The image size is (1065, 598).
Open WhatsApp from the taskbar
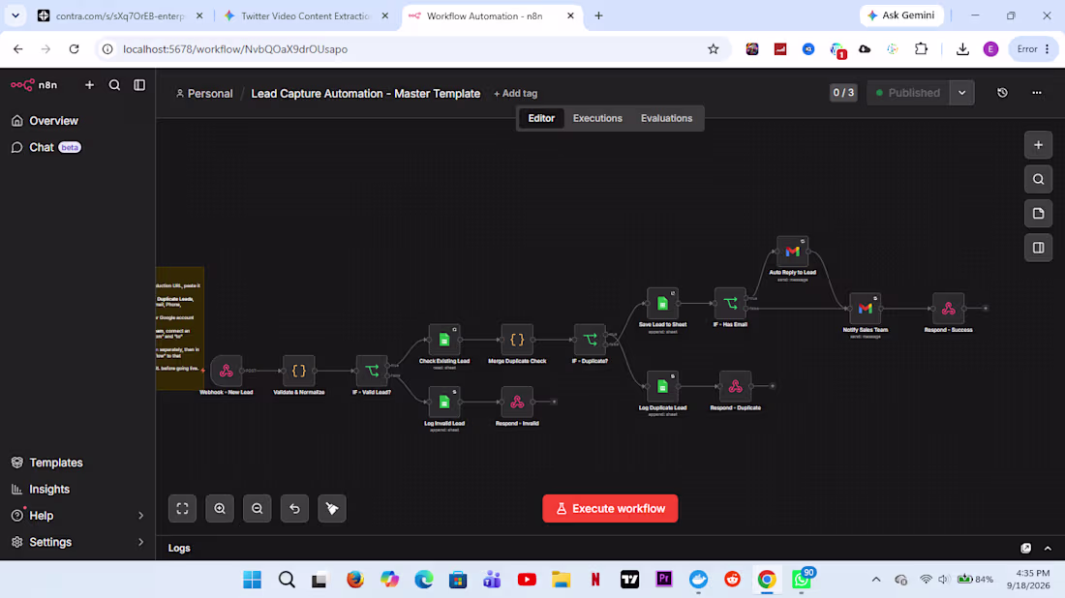point(802,580)
